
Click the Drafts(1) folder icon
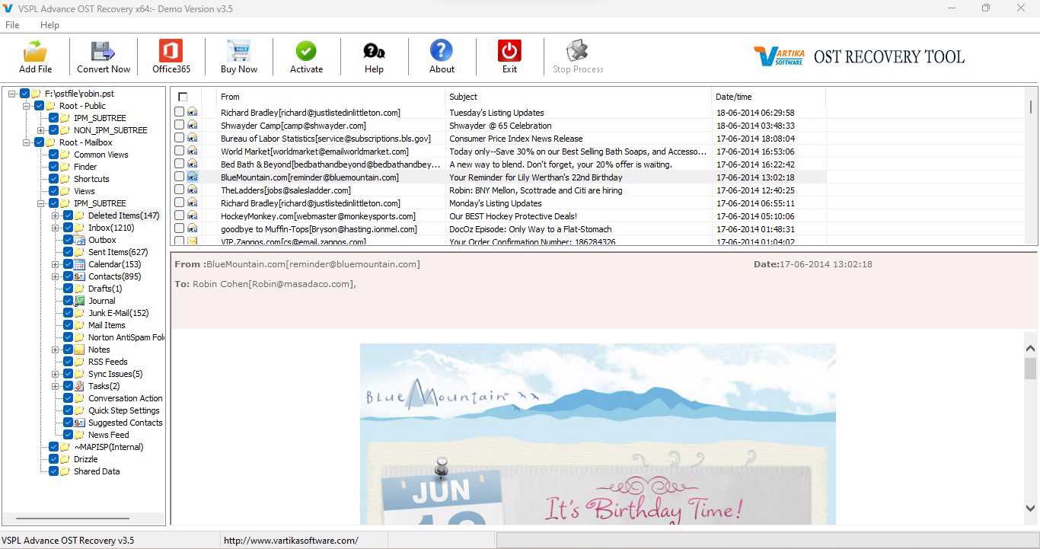[x=79, y=289]
